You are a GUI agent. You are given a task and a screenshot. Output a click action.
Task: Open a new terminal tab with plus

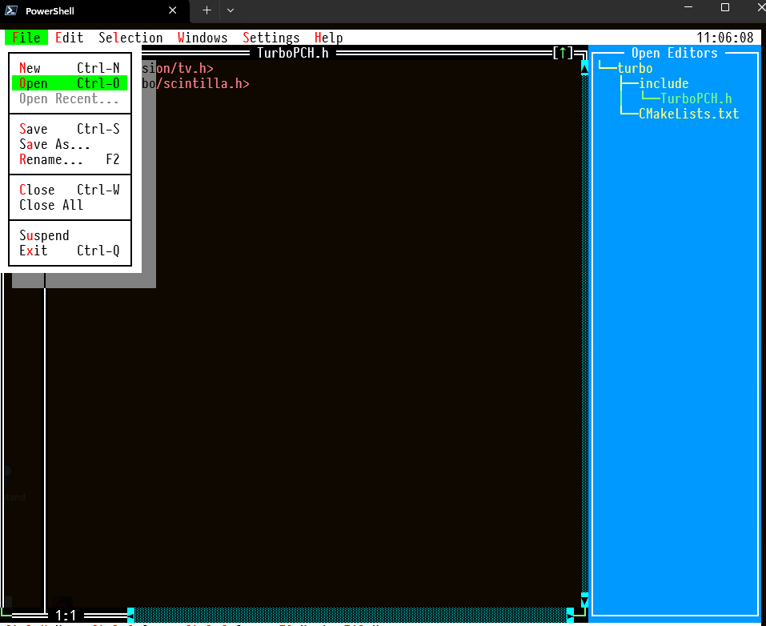[207, 10]
